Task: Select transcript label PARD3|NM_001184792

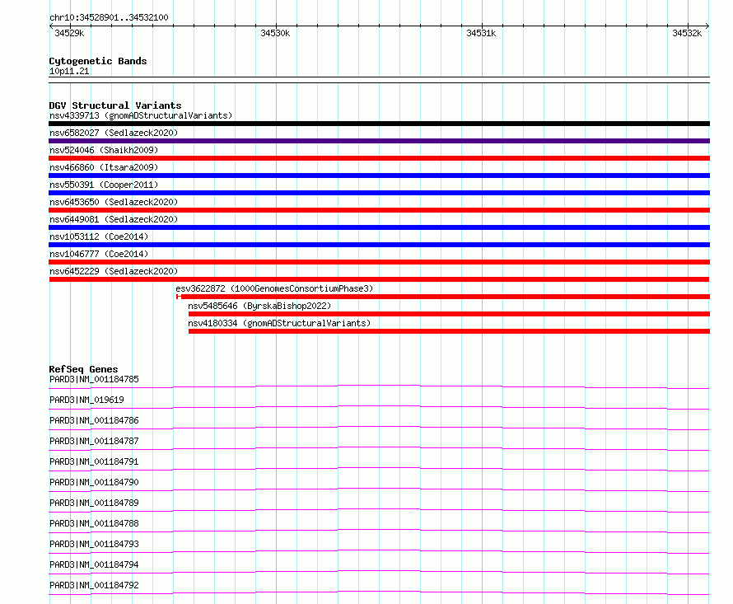Action: [94, 585]
